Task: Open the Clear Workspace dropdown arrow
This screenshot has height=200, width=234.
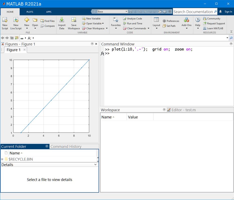Action: [107, 28]
